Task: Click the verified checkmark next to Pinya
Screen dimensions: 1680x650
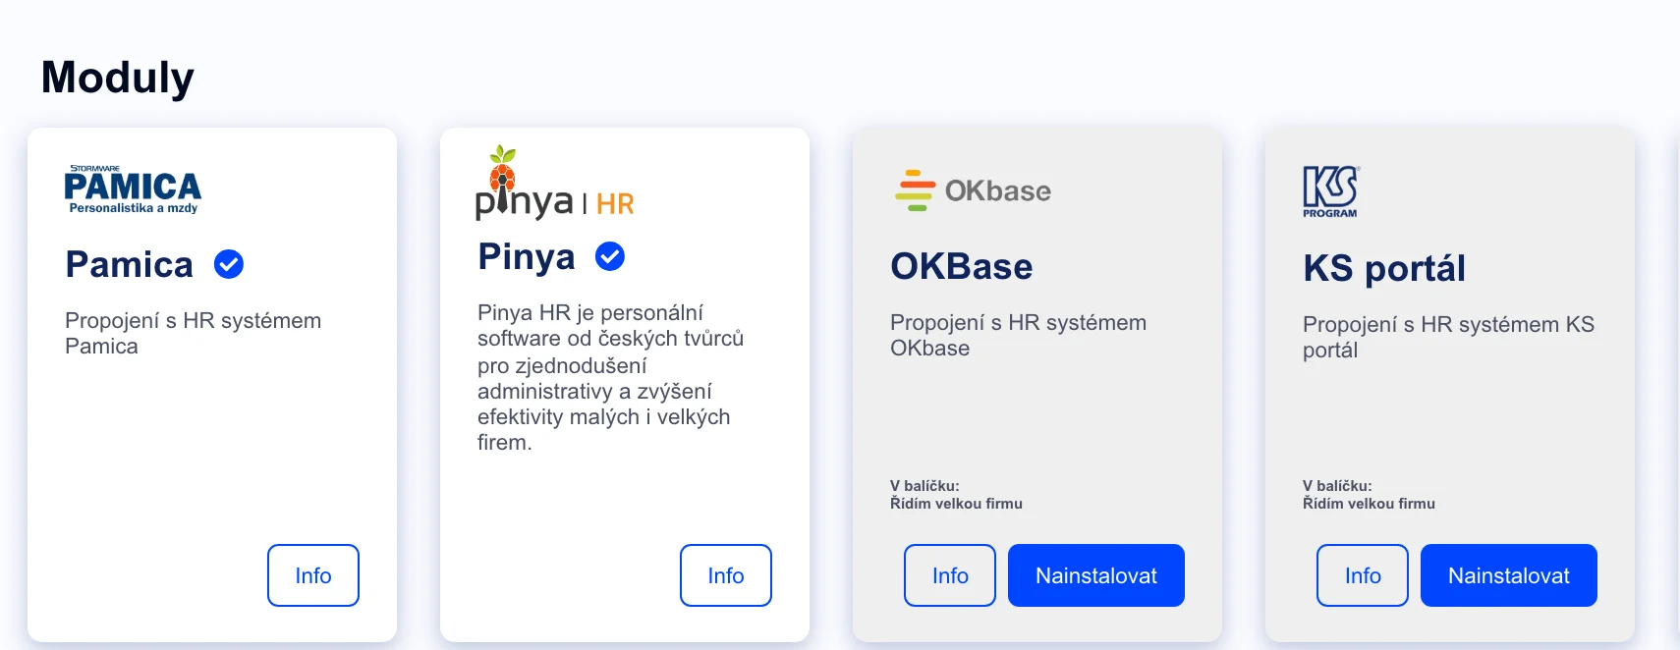Action: pos(610,256)
